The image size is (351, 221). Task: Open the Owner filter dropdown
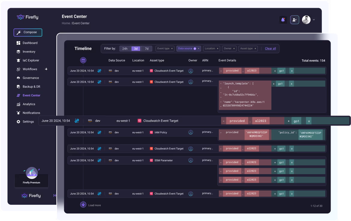click(229, 48)
